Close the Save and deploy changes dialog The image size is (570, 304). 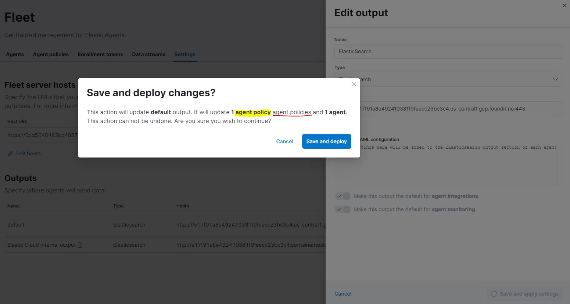click(354, 84)
